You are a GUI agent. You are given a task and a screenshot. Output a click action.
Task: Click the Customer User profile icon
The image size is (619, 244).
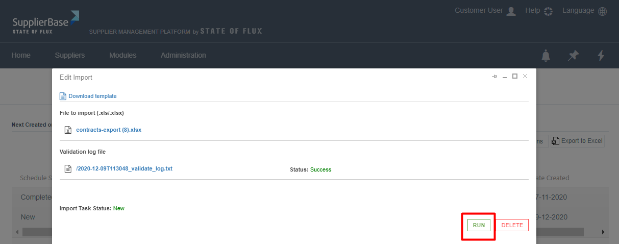pos(511,11)
